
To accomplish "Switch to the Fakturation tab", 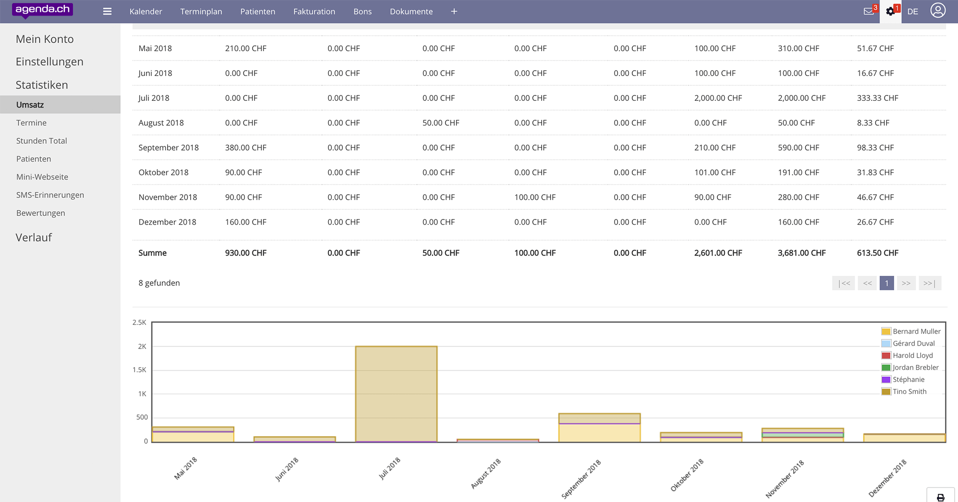I will 314,11.
